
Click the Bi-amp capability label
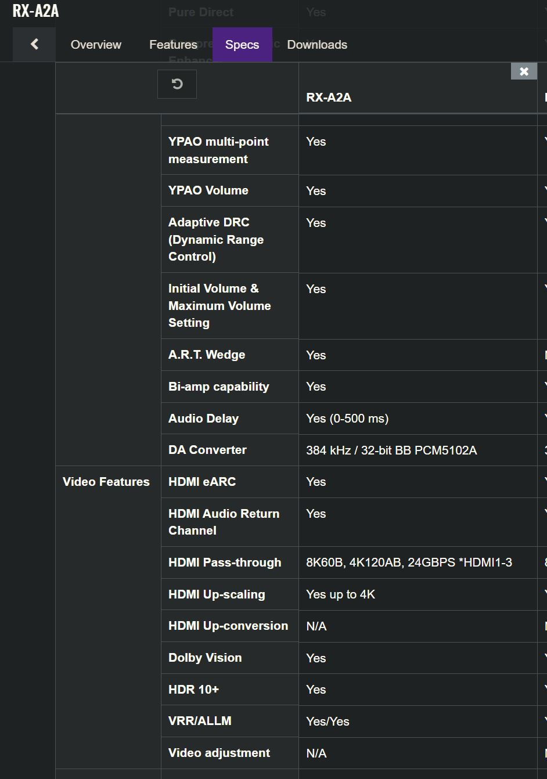pos(218,387)
